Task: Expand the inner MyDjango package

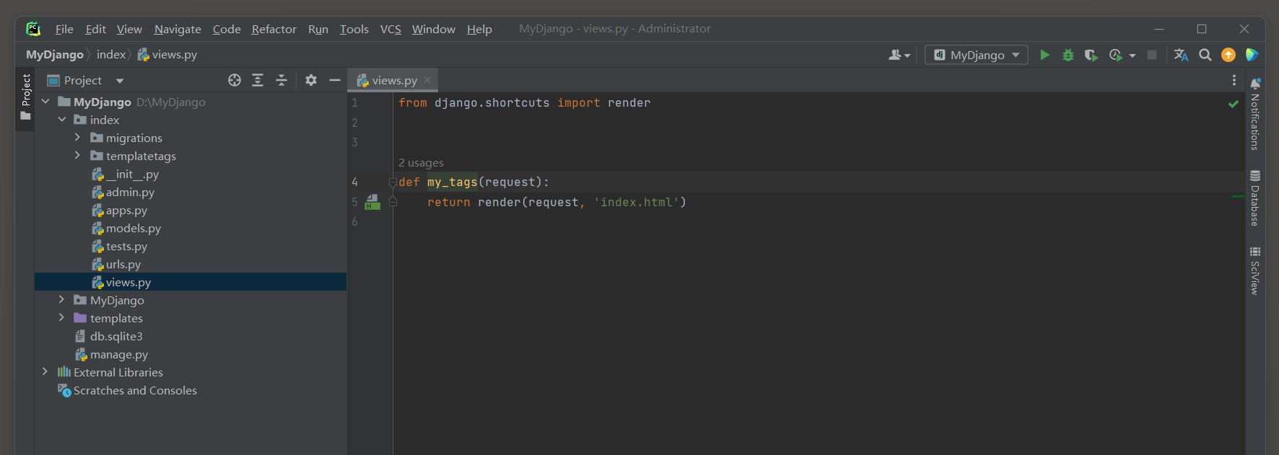Action: [x=61, y=299]
